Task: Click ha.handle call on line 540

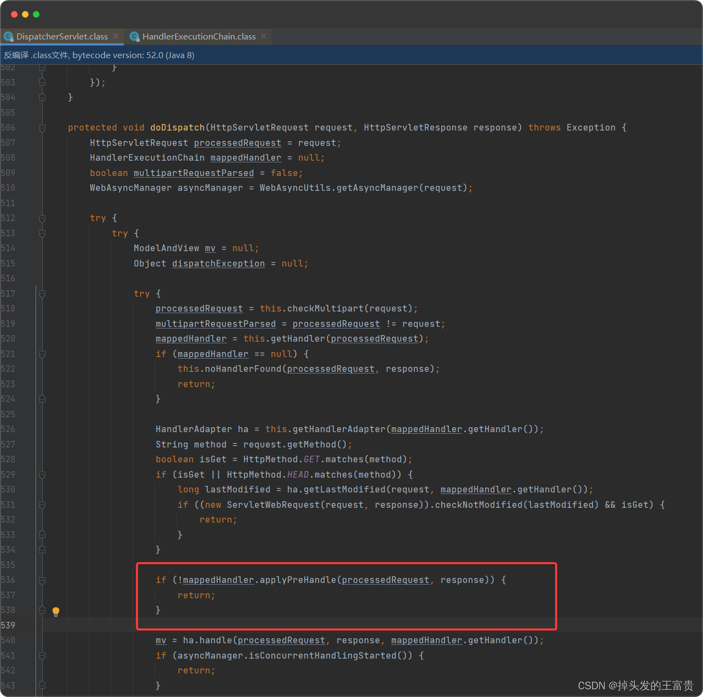Action: point(207,640)
